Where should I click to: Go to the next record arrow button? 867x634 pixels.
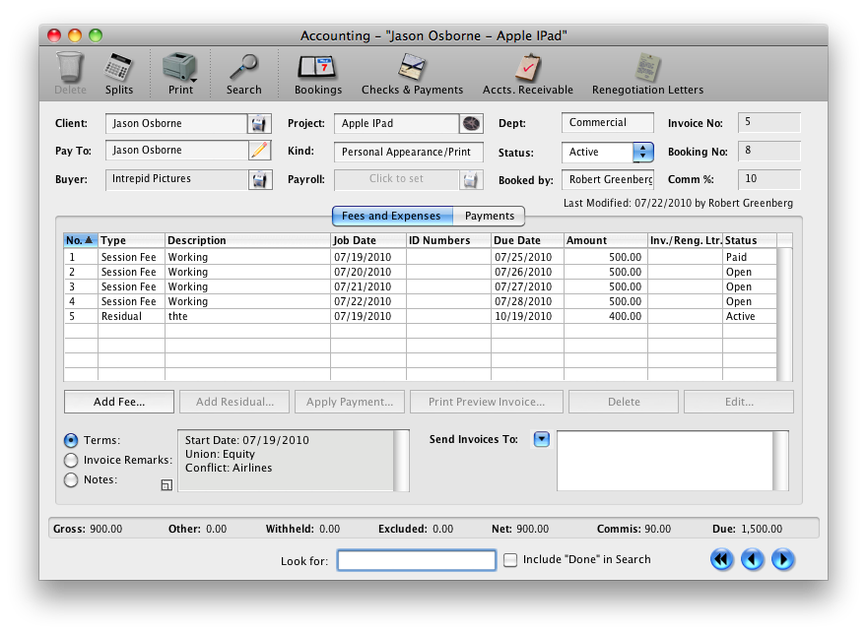(783, 560)
